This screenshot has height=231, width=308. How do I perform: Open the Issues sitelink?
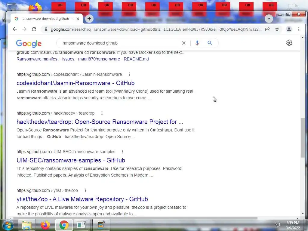point(68,59)
